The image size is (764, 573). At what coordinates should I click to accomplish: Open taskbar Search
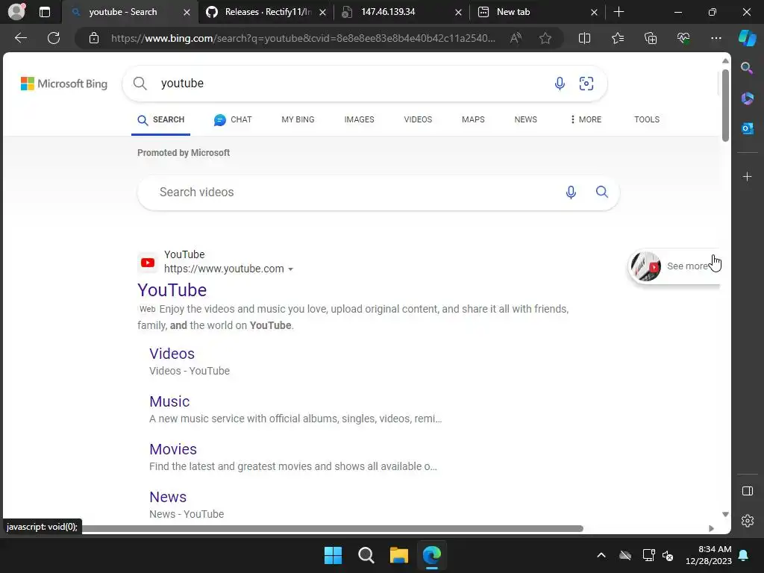(x=366, y=555)
